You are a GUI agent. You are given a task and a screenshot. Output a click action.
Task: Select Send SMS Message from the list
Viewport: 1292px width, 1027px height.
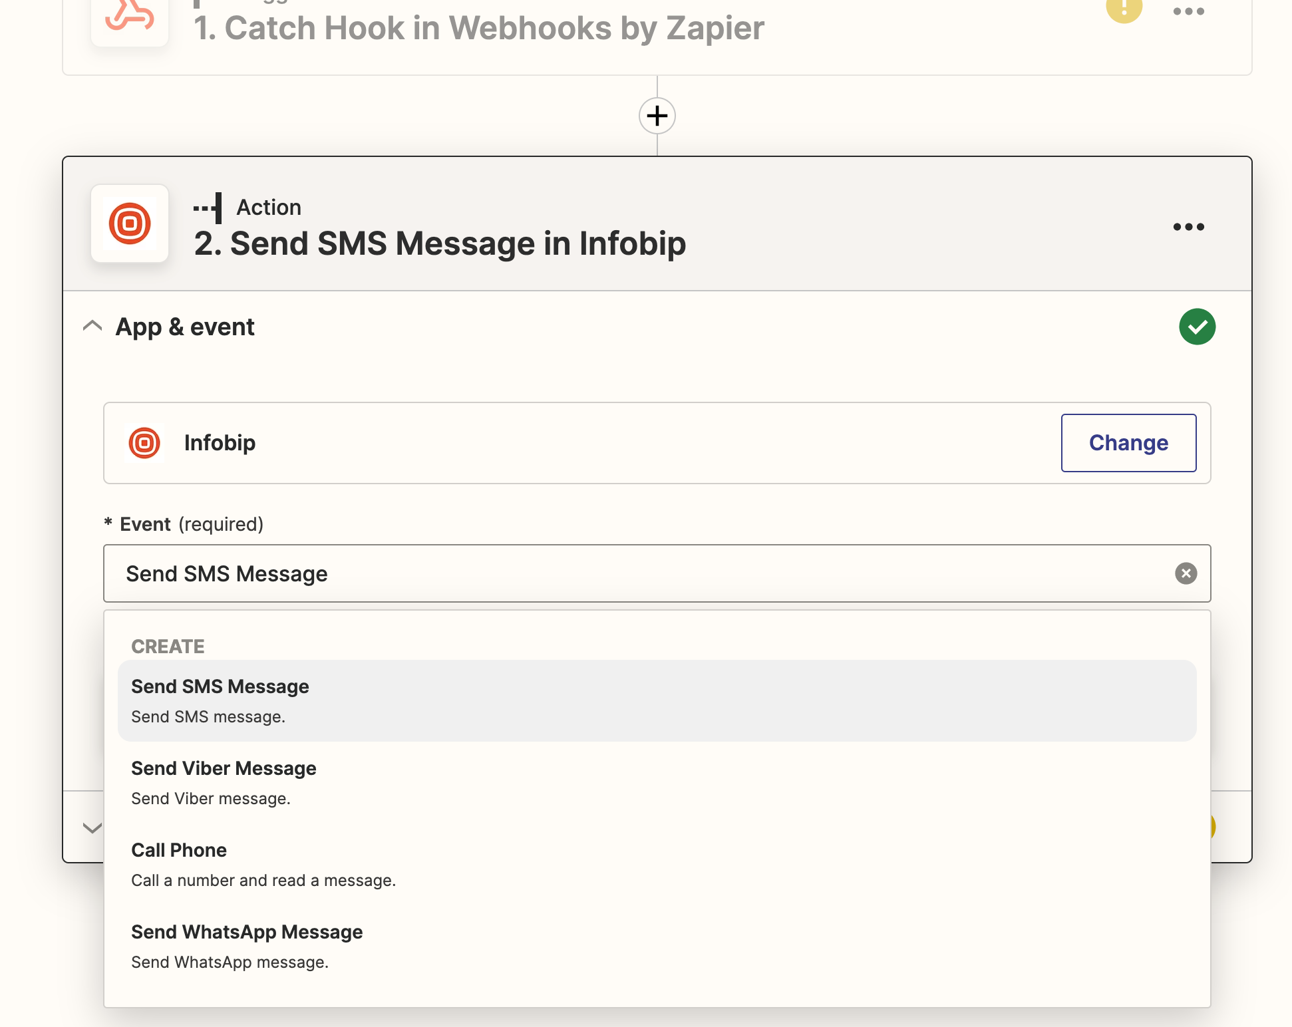pyautogui.click(x=657, y=700)
